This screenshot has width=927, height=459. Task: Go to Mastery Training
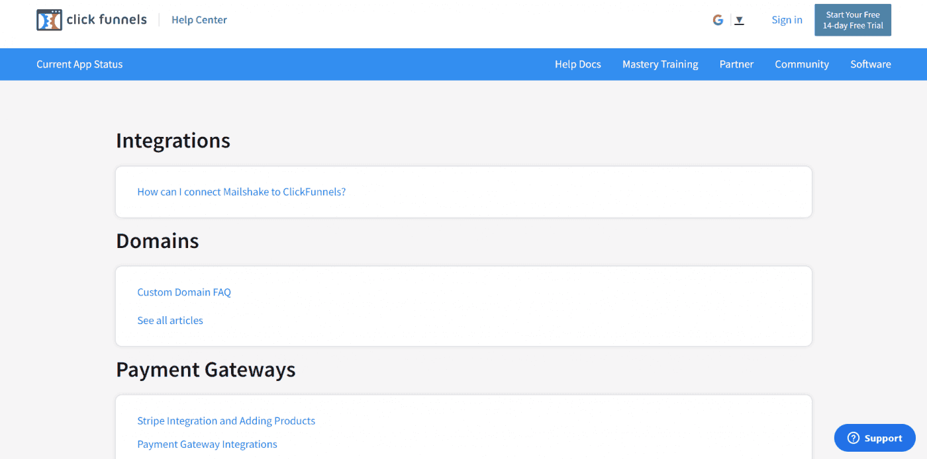pos(660,64)
